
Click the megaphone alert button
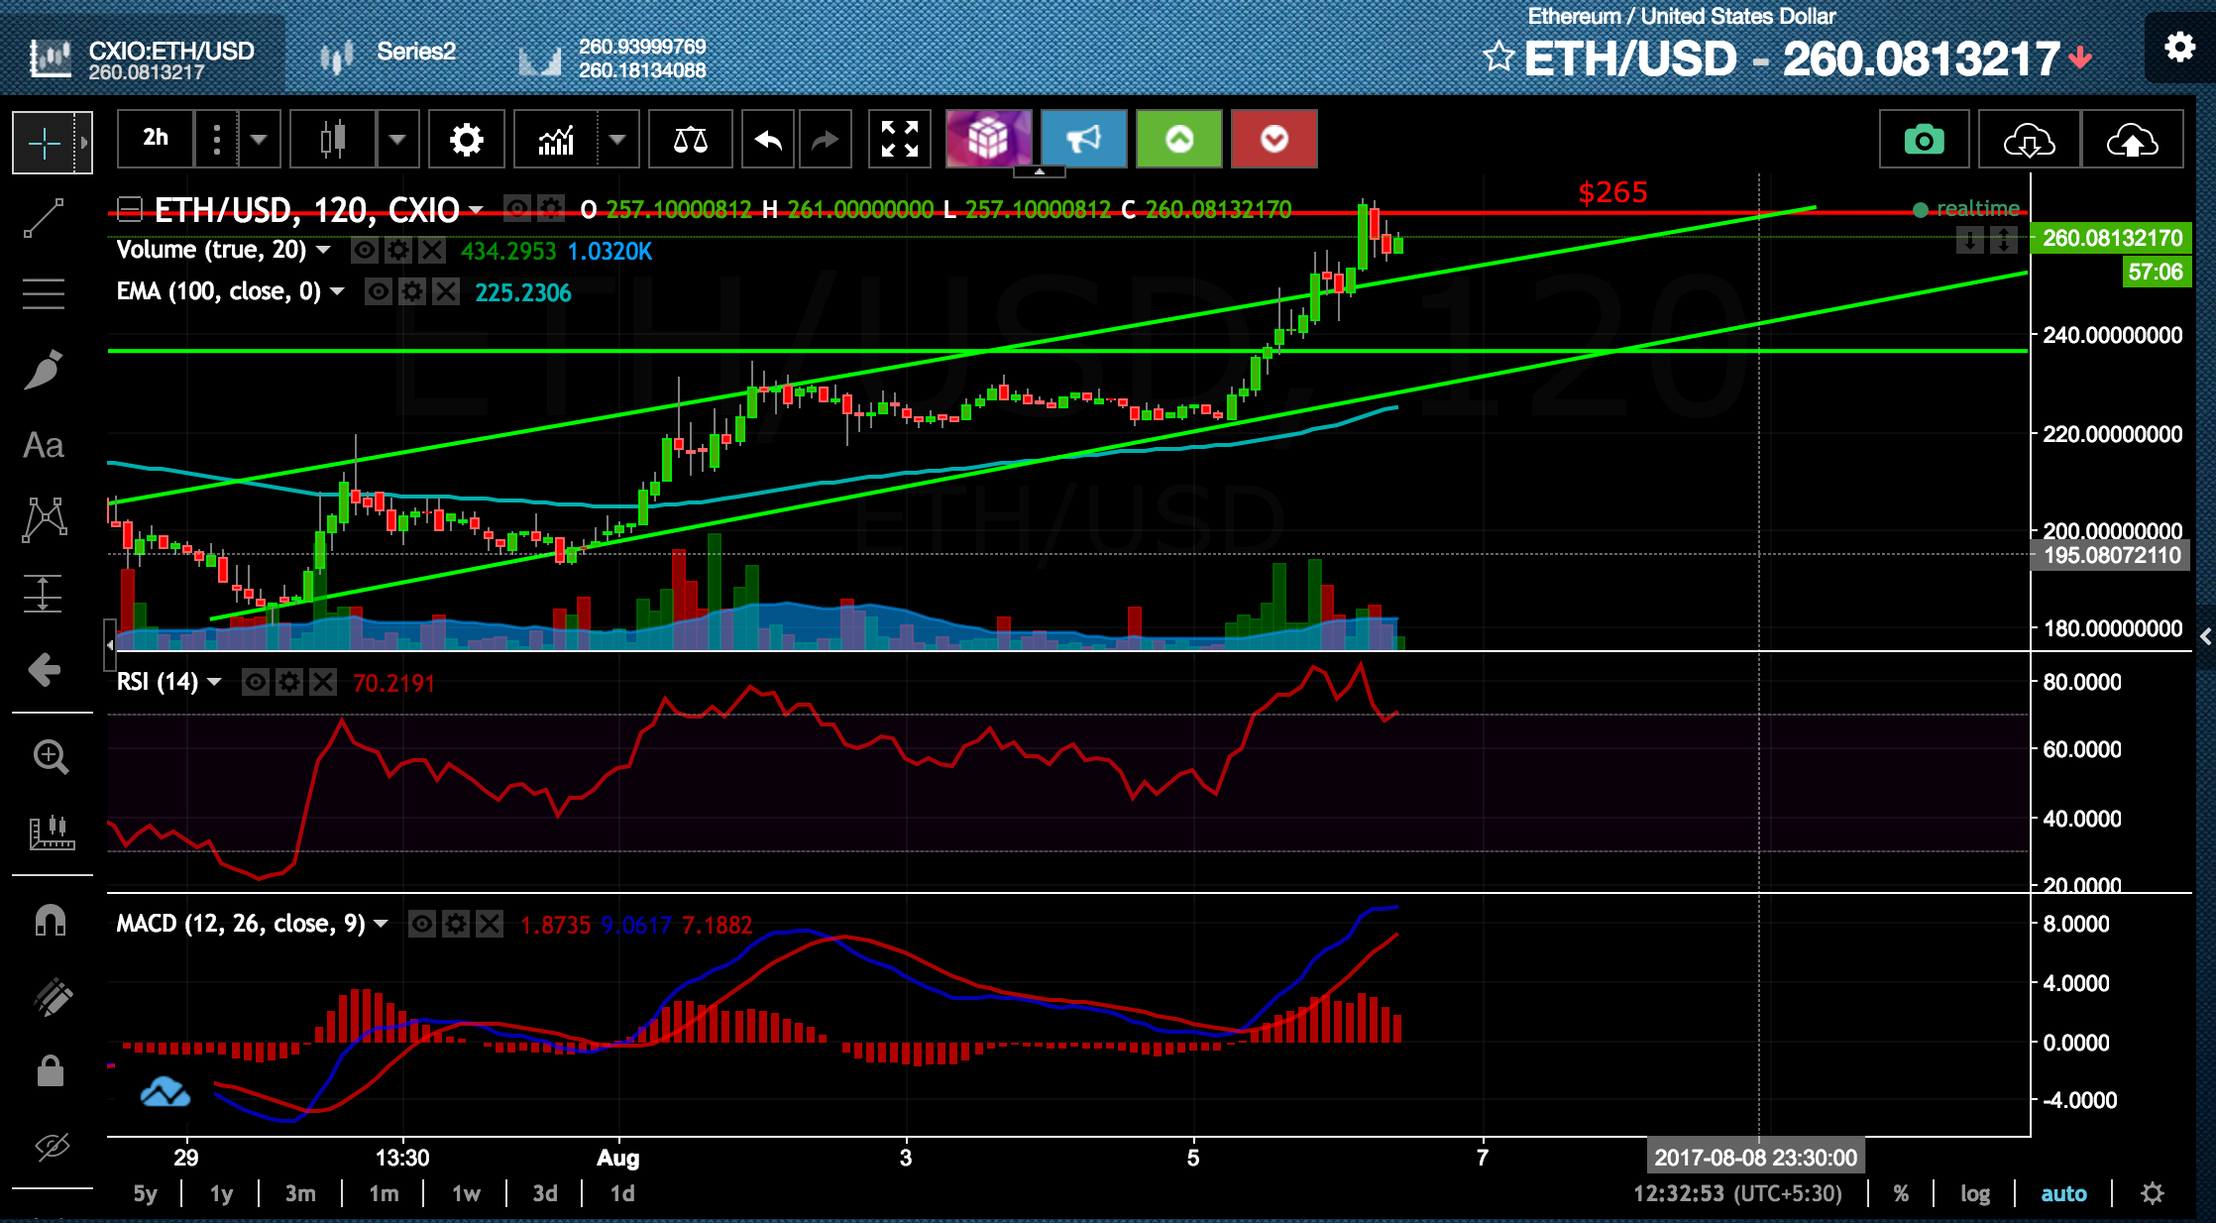click(1083, 140)
